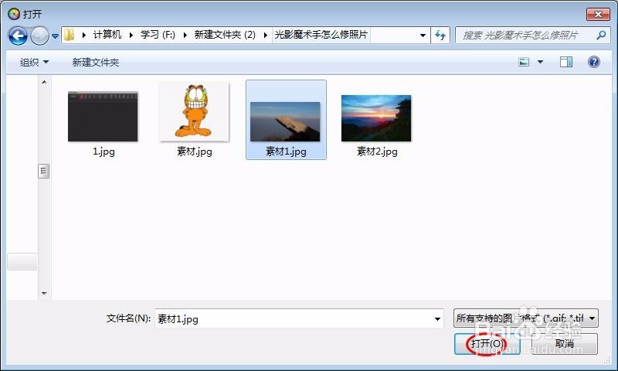Toggle the preview pane icon
The height and width of the screenshot is (371, 618).
pyautogui.click(x=566, y=62)
